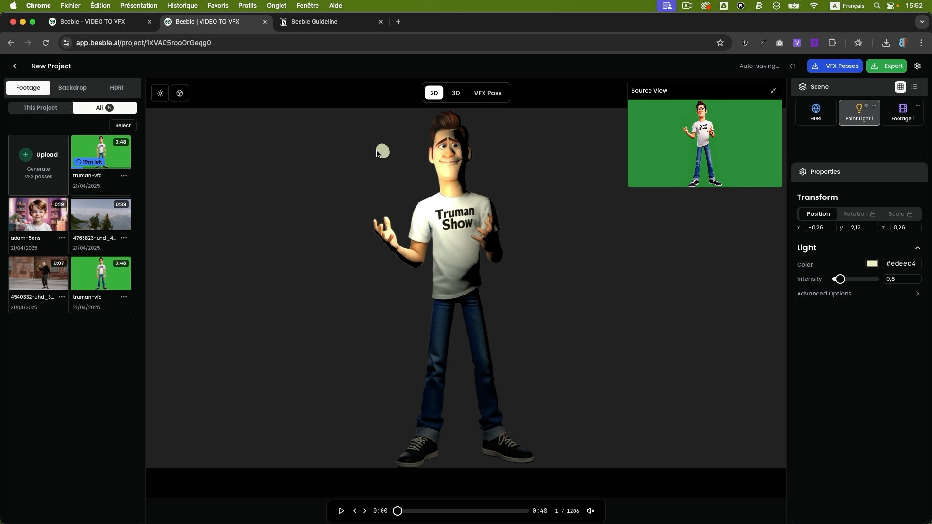Show footage from This Project only
The image size is (932, 524).
click(40, 108)
